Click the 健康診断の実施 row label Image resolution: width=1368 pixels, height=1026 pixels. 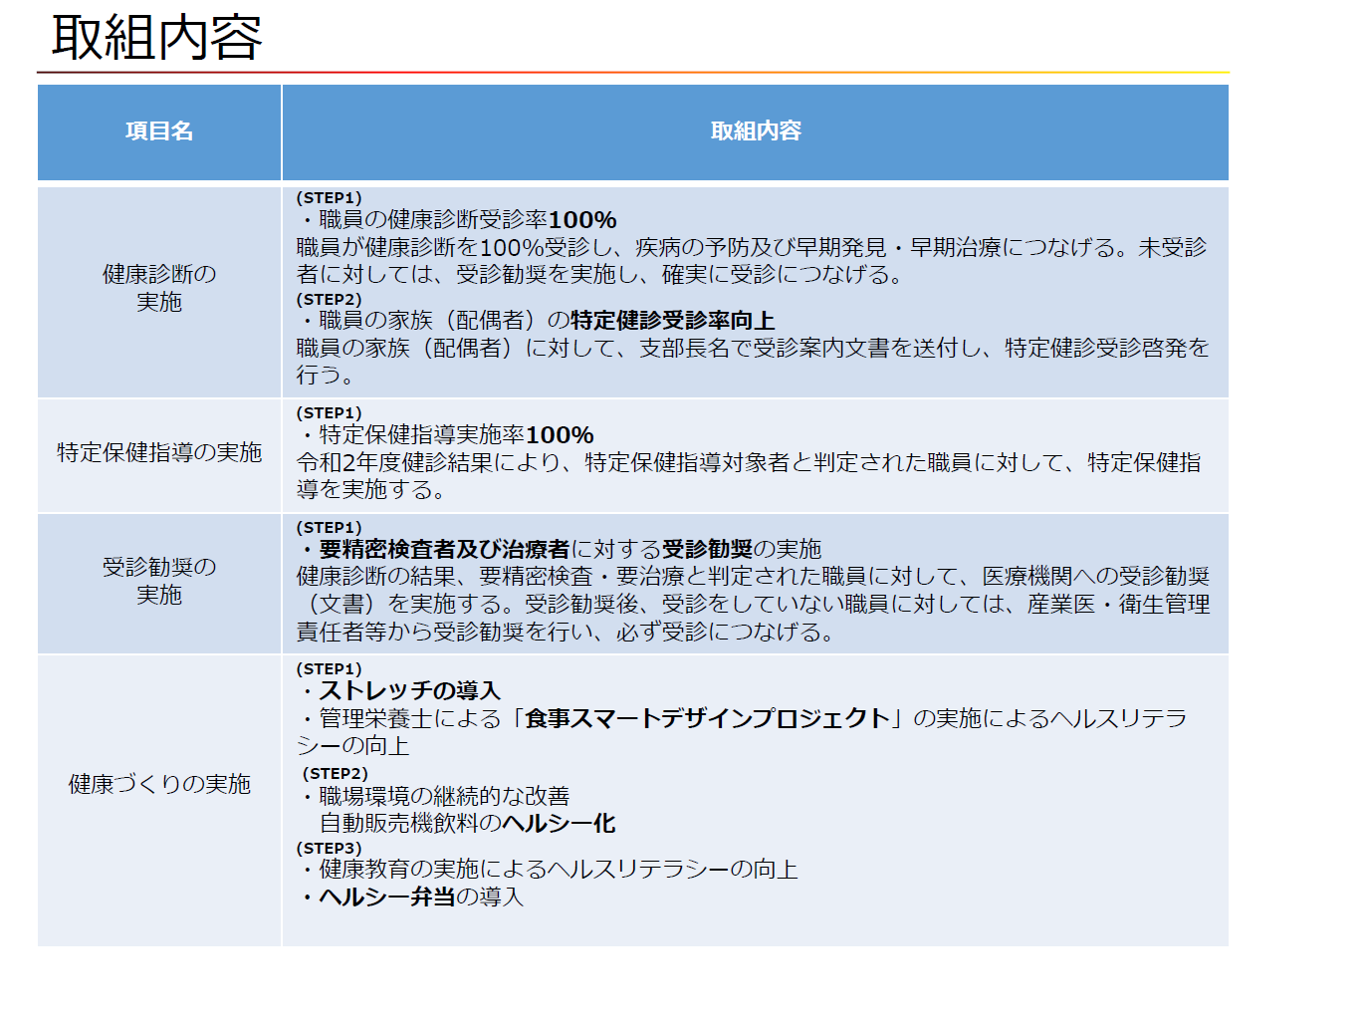pos(159,288)
